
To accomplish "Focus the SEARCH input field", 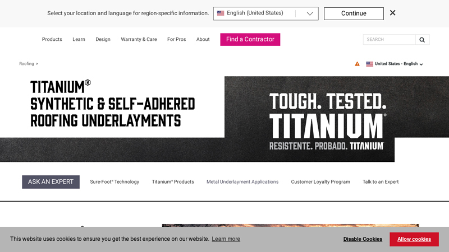I will [389, 39].
